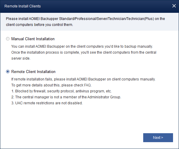Close the Remote Install Clients dialog

[174, 6]
